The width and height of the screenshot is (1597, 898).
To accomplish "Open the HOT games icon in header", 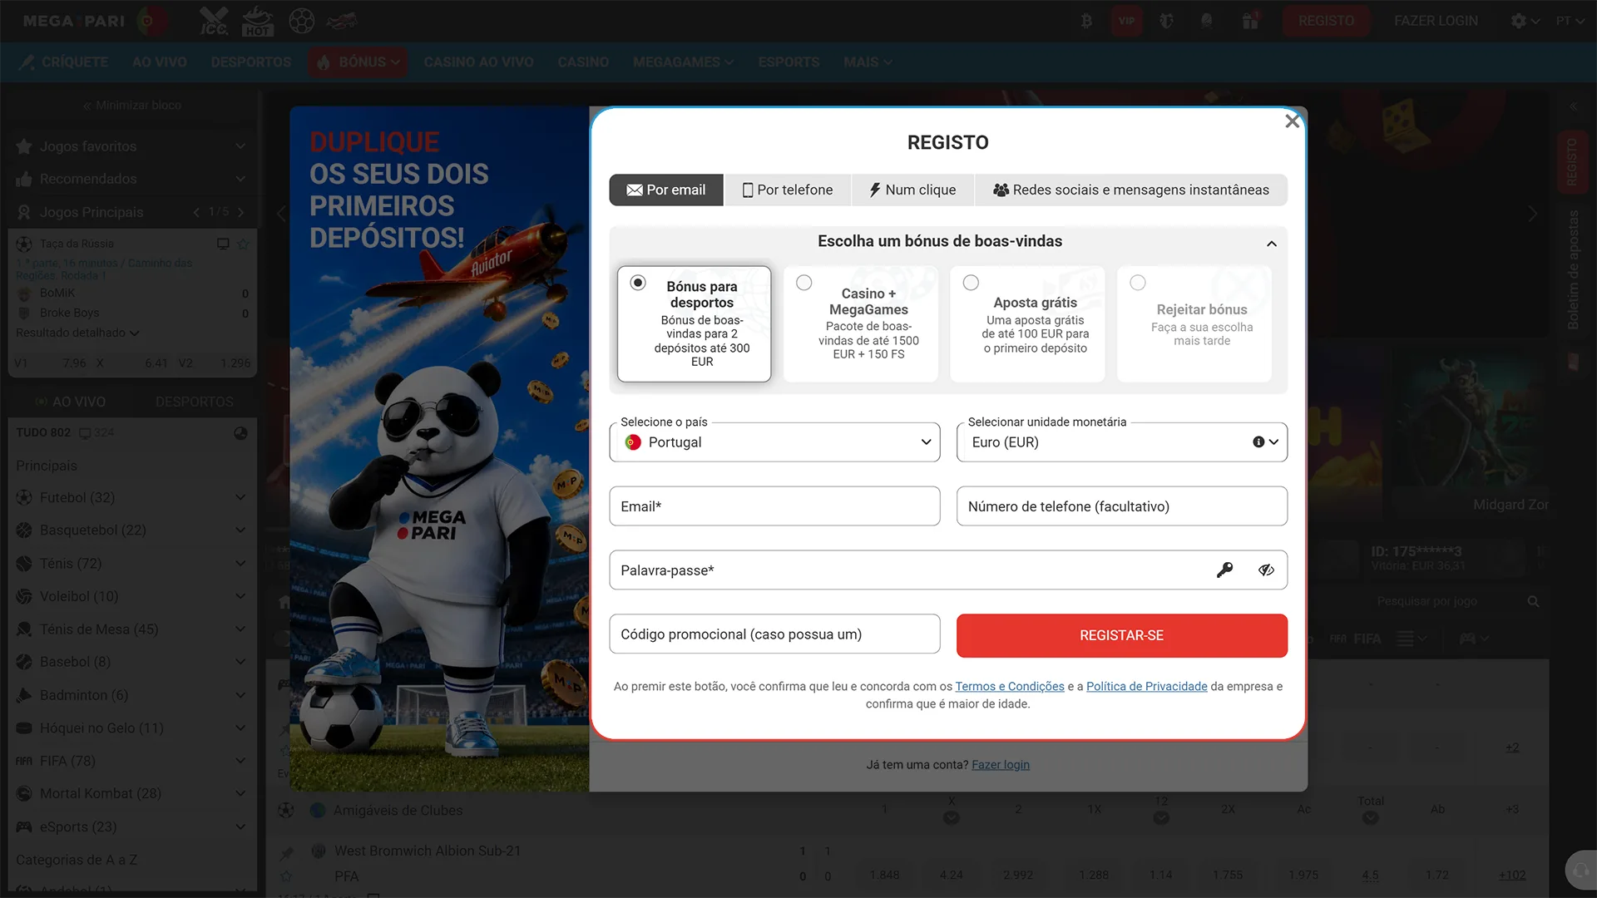I will tap(257, 21).
